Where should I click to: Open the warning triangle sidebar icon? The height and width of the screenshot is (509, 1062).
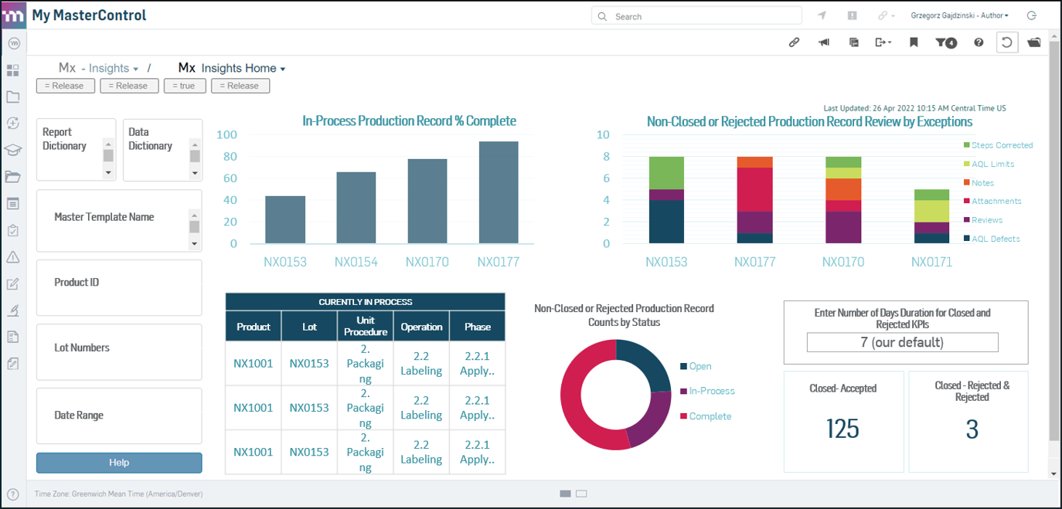pyautogui.click(x=13, y=257)
